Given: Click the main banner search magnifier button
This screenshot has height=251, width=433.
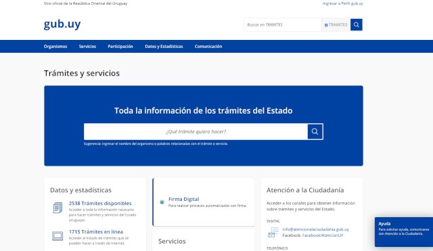Looking at the screenshot, I should [x=315, y=132].
